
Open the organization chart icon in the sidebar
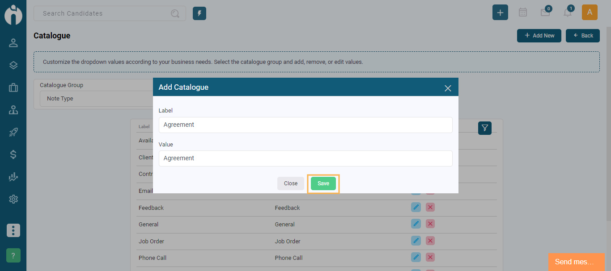coord(13,110)
